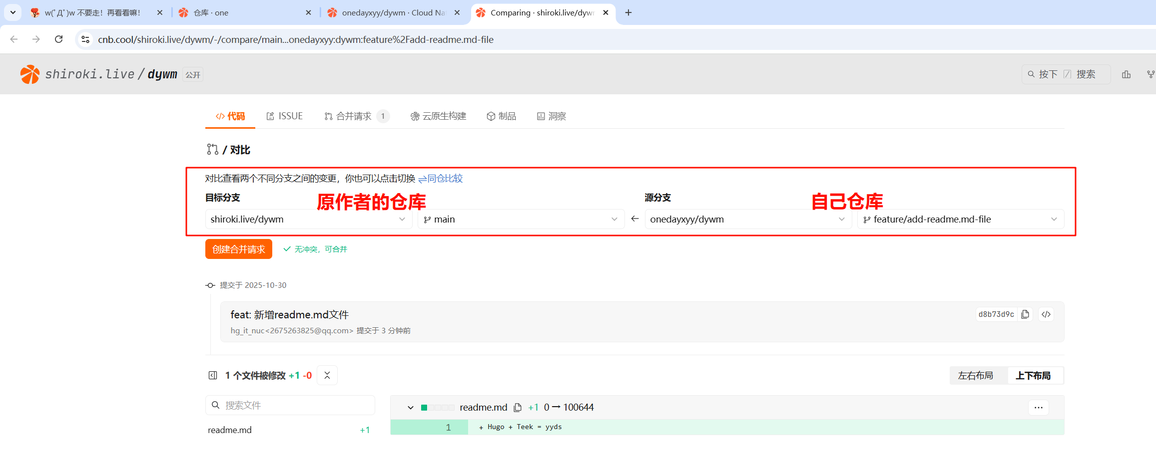
Task: Open target branch dropdown main
Action: (521, 220)
